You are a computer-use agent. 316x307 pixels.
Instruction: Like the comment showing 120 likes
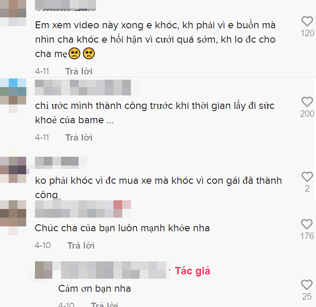(307, 21)
